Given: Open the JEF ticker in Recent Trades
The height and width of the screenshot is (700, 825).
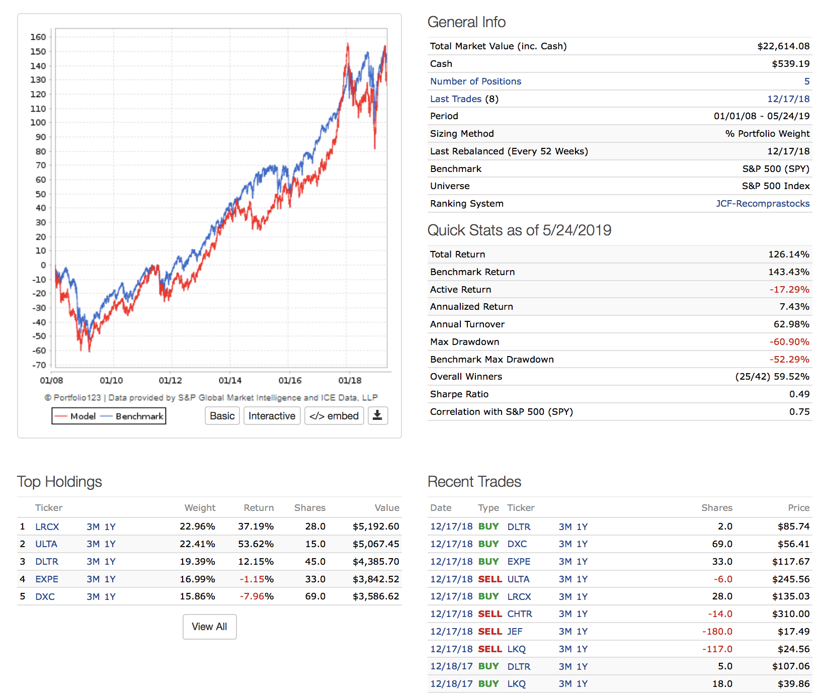Looking at the screenshot, I should [515, 632].
